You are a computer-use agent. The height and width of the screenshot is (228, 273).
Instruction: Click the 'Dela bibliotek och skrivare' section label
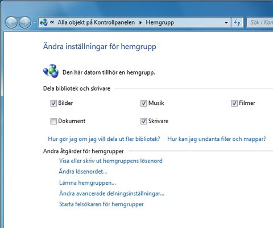(x=77, y=88)
